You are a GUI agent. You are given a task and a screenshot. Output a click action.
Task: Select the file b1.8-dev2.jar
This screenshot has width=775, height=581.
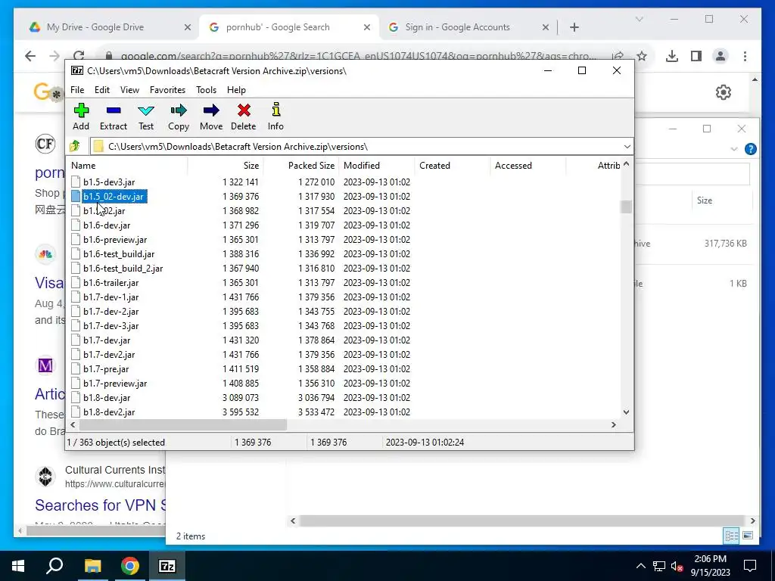[x=109, y=412]
